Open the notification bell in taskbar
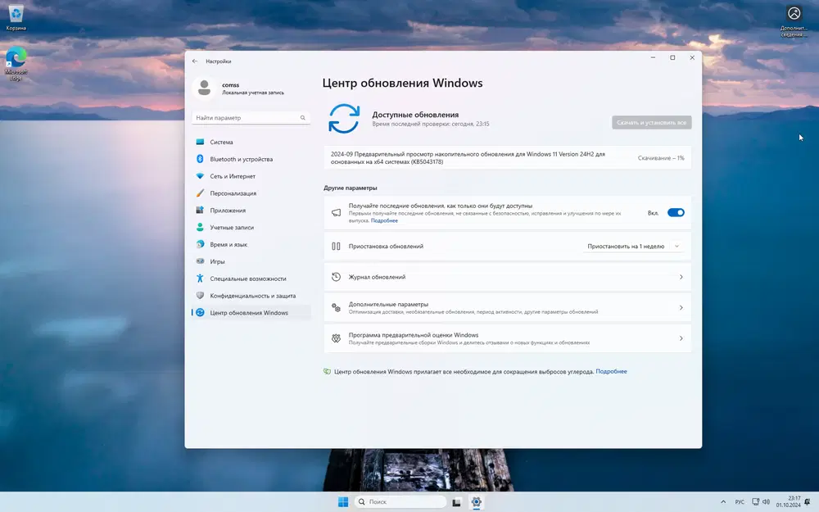This screenshot has height=512, width=819. [x=807, y=502]
